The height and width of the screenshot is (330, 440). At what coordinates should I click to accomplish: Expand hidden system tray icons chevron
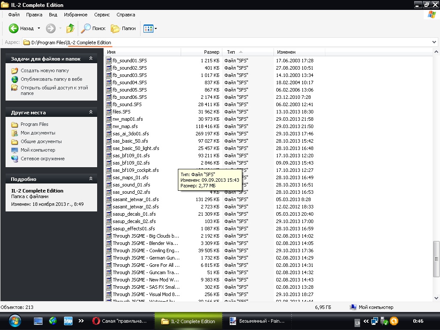click(x=366, y=321)
